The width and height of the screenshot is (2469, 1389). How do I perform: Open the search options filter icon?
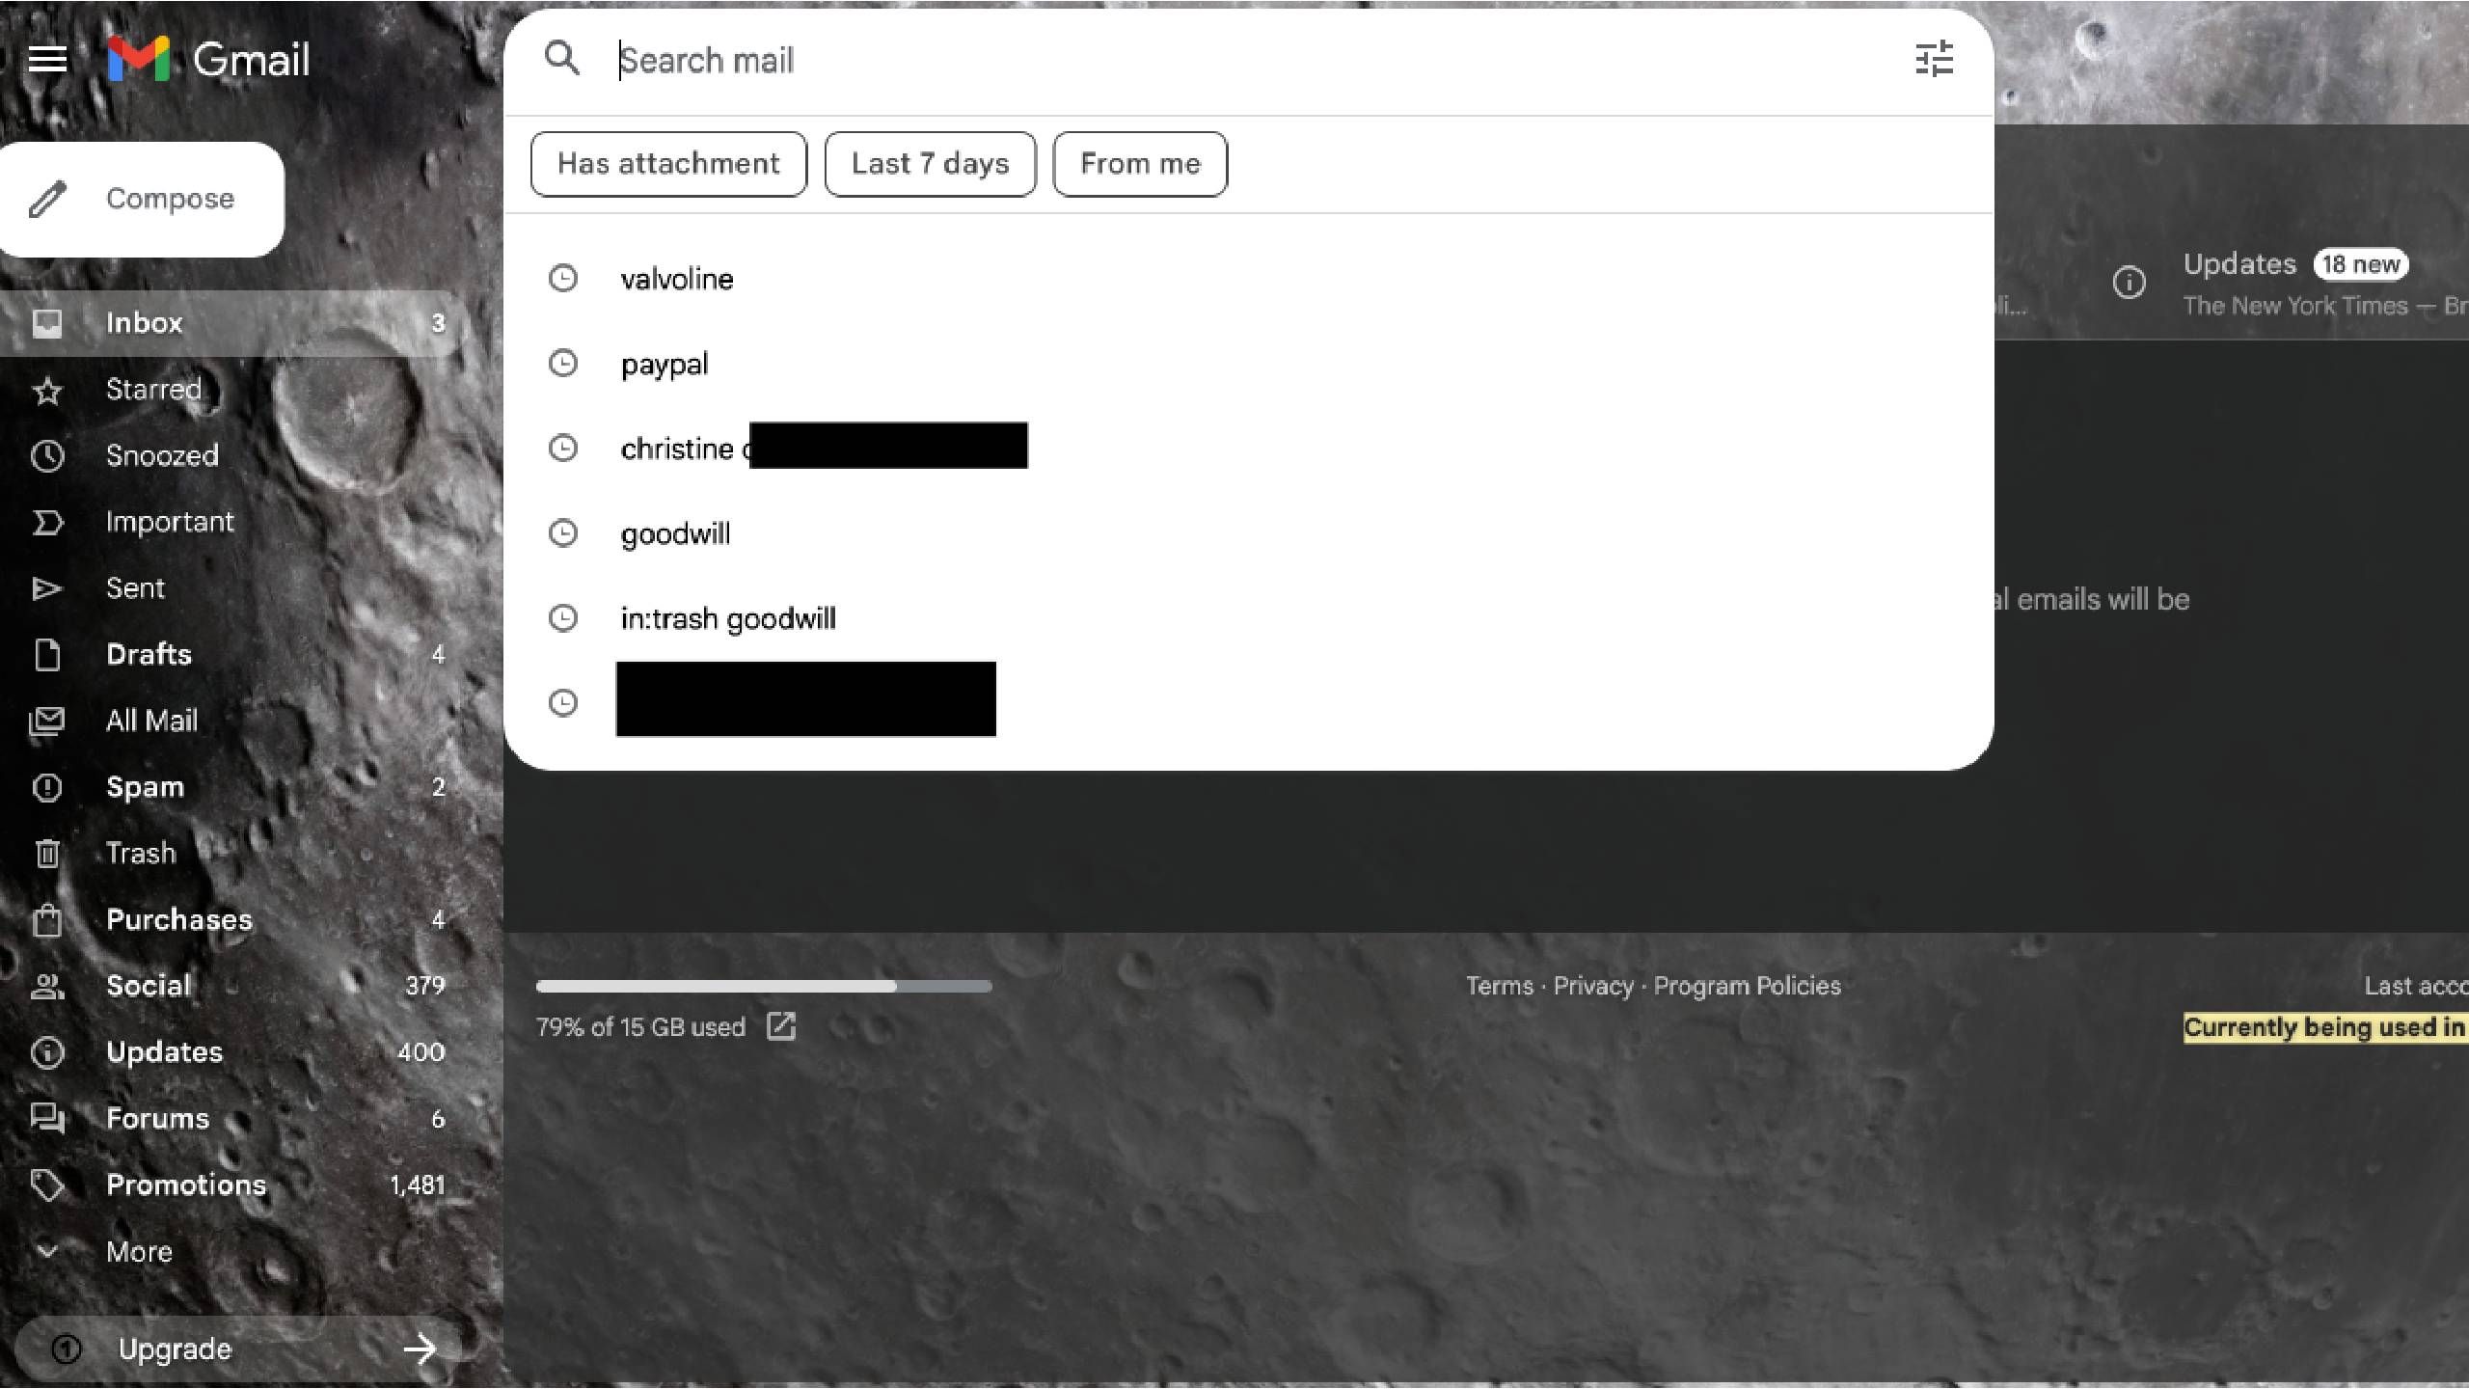click(1933, 59)
